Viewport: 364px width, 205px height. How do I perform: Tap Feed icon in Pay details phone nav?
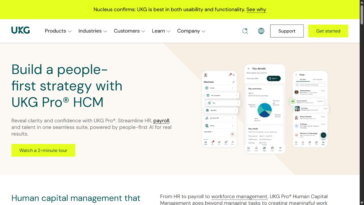[272, 149]
